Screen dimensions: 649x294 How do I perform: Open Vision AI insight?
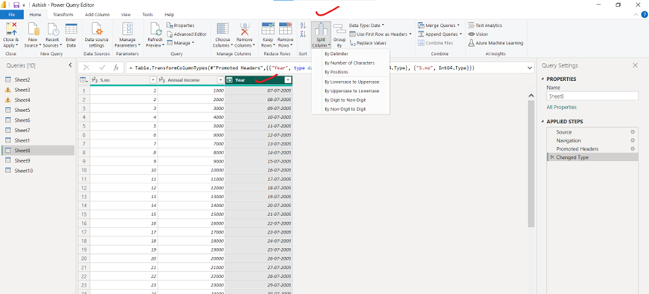(x=478, y=34)
